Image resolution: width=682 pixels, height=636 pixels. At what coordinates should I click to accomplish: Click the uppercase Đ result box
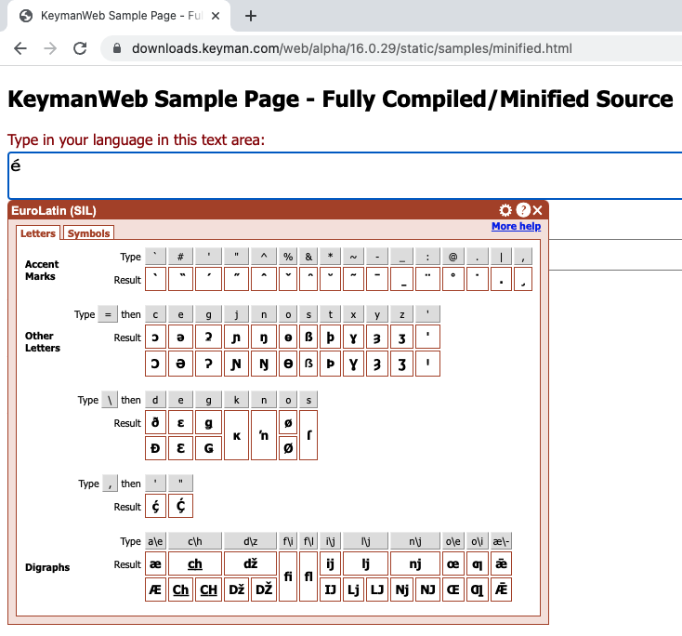pos(155,448)
